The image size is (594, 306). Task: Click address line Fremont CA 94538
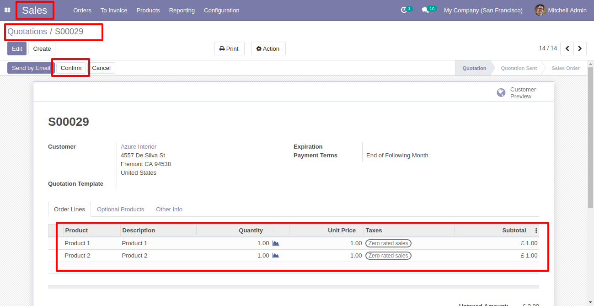[x=146, y=164]
